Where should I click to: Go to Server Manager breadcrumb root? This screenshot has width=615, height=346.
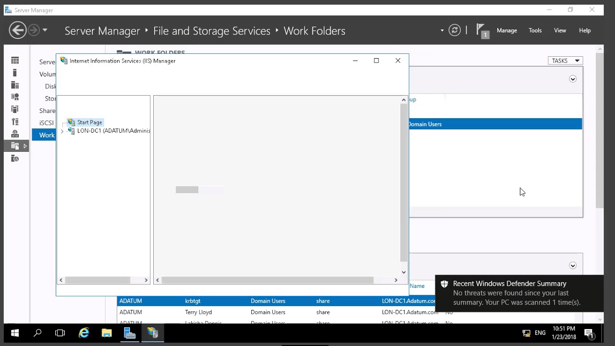click(x=102, y=31)
